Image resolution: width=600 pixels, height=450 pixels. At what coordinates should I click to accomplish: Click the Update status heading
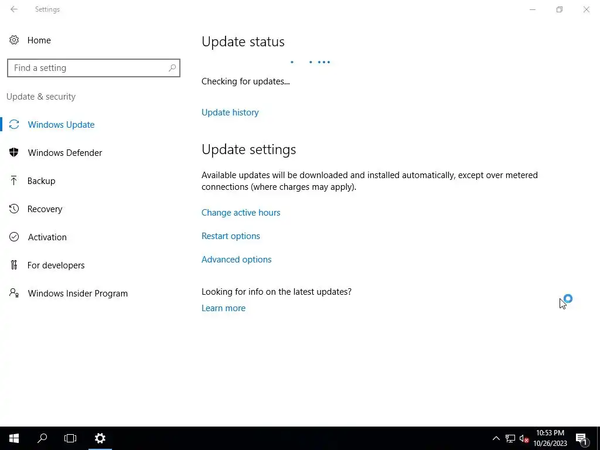point(243,42)
